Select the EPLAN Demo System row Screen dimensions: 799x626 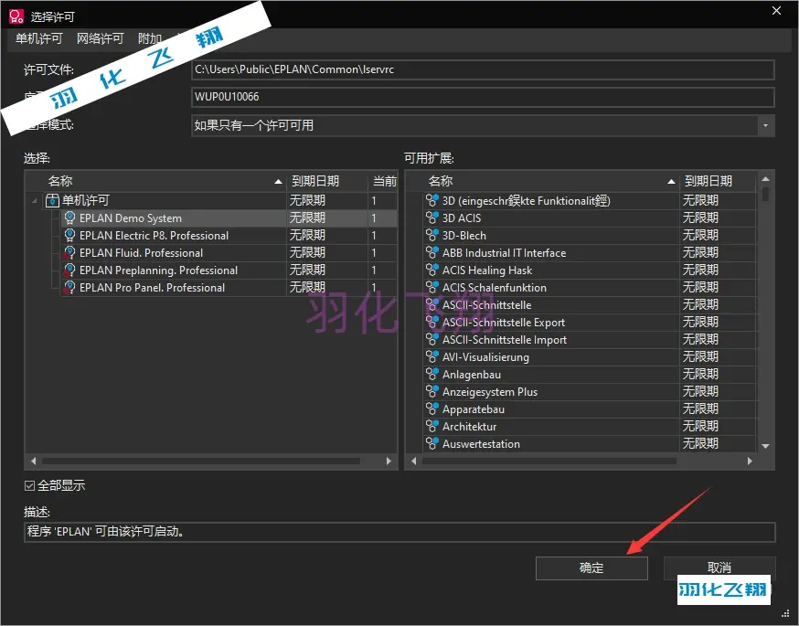tap(229, 218)
